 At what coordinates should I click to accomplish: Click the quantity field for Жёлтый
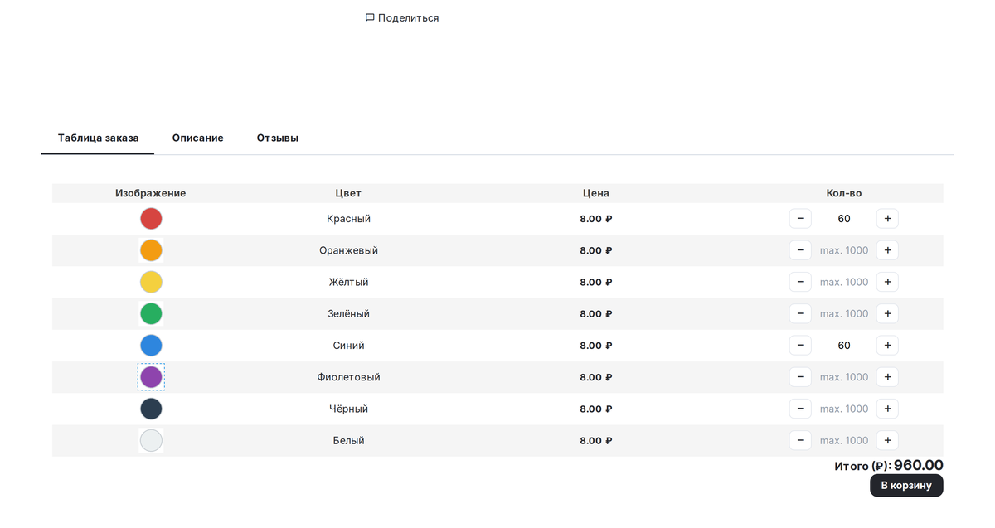tap(844, 282)
